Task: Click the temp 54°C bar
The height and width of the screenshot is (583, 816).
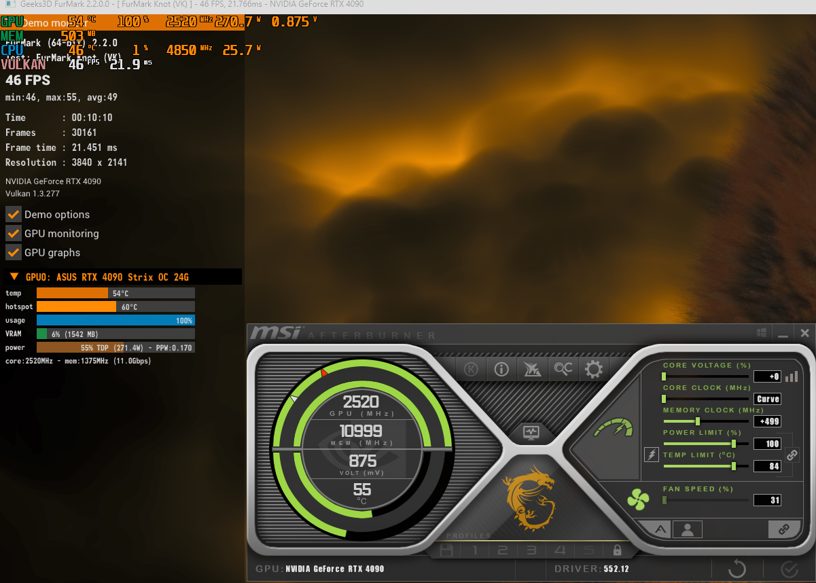Action: tap(116, 293)
